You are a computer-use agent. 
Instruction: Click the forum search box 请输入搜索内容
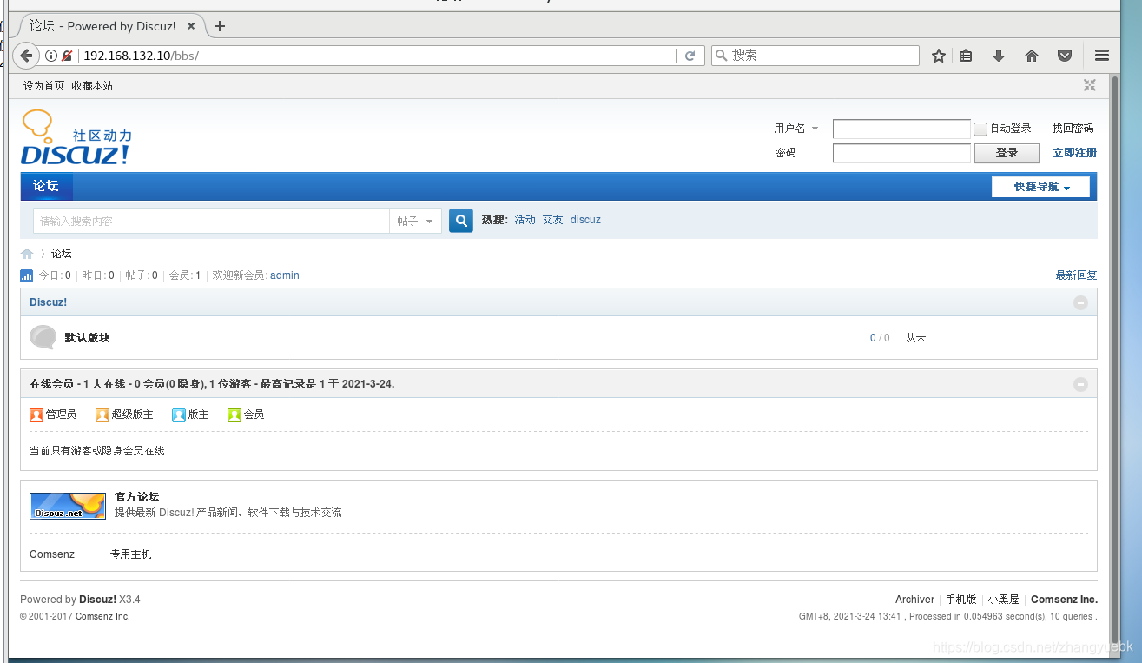[211, 221]
